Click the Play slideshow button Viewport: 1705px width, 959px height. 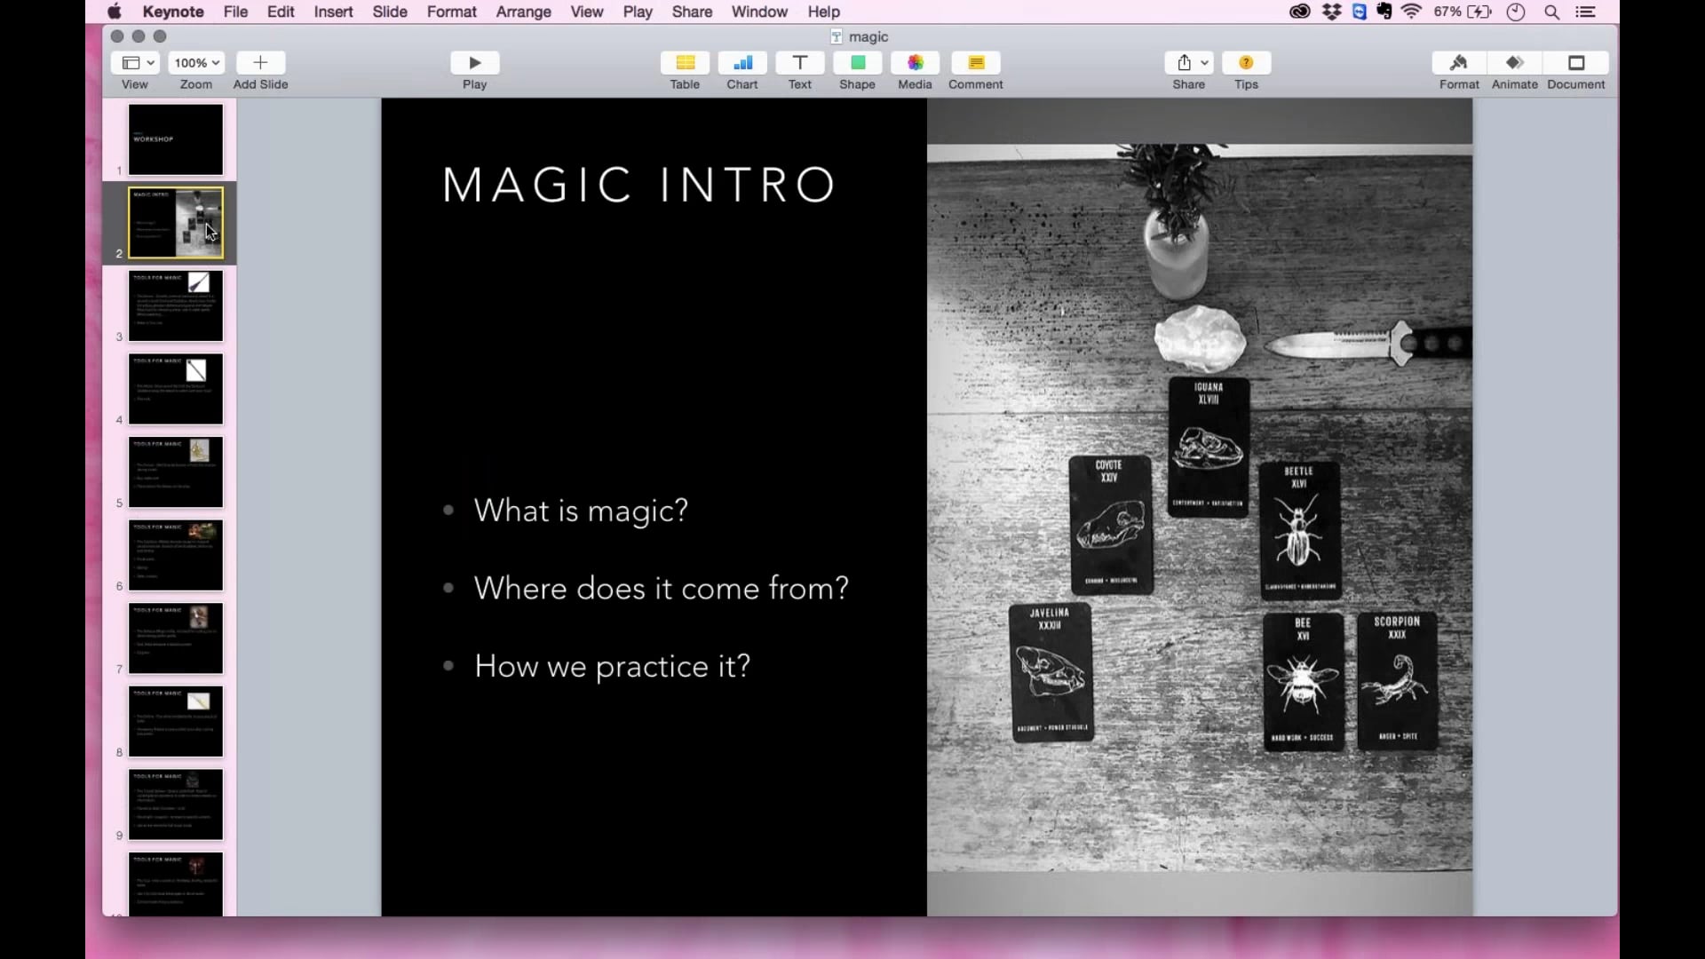pyautogui.click(x=474, y=63)
